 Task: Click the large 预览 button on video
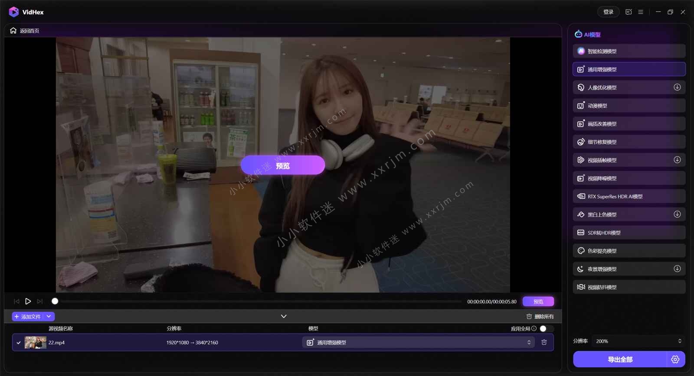click(283, 165)
